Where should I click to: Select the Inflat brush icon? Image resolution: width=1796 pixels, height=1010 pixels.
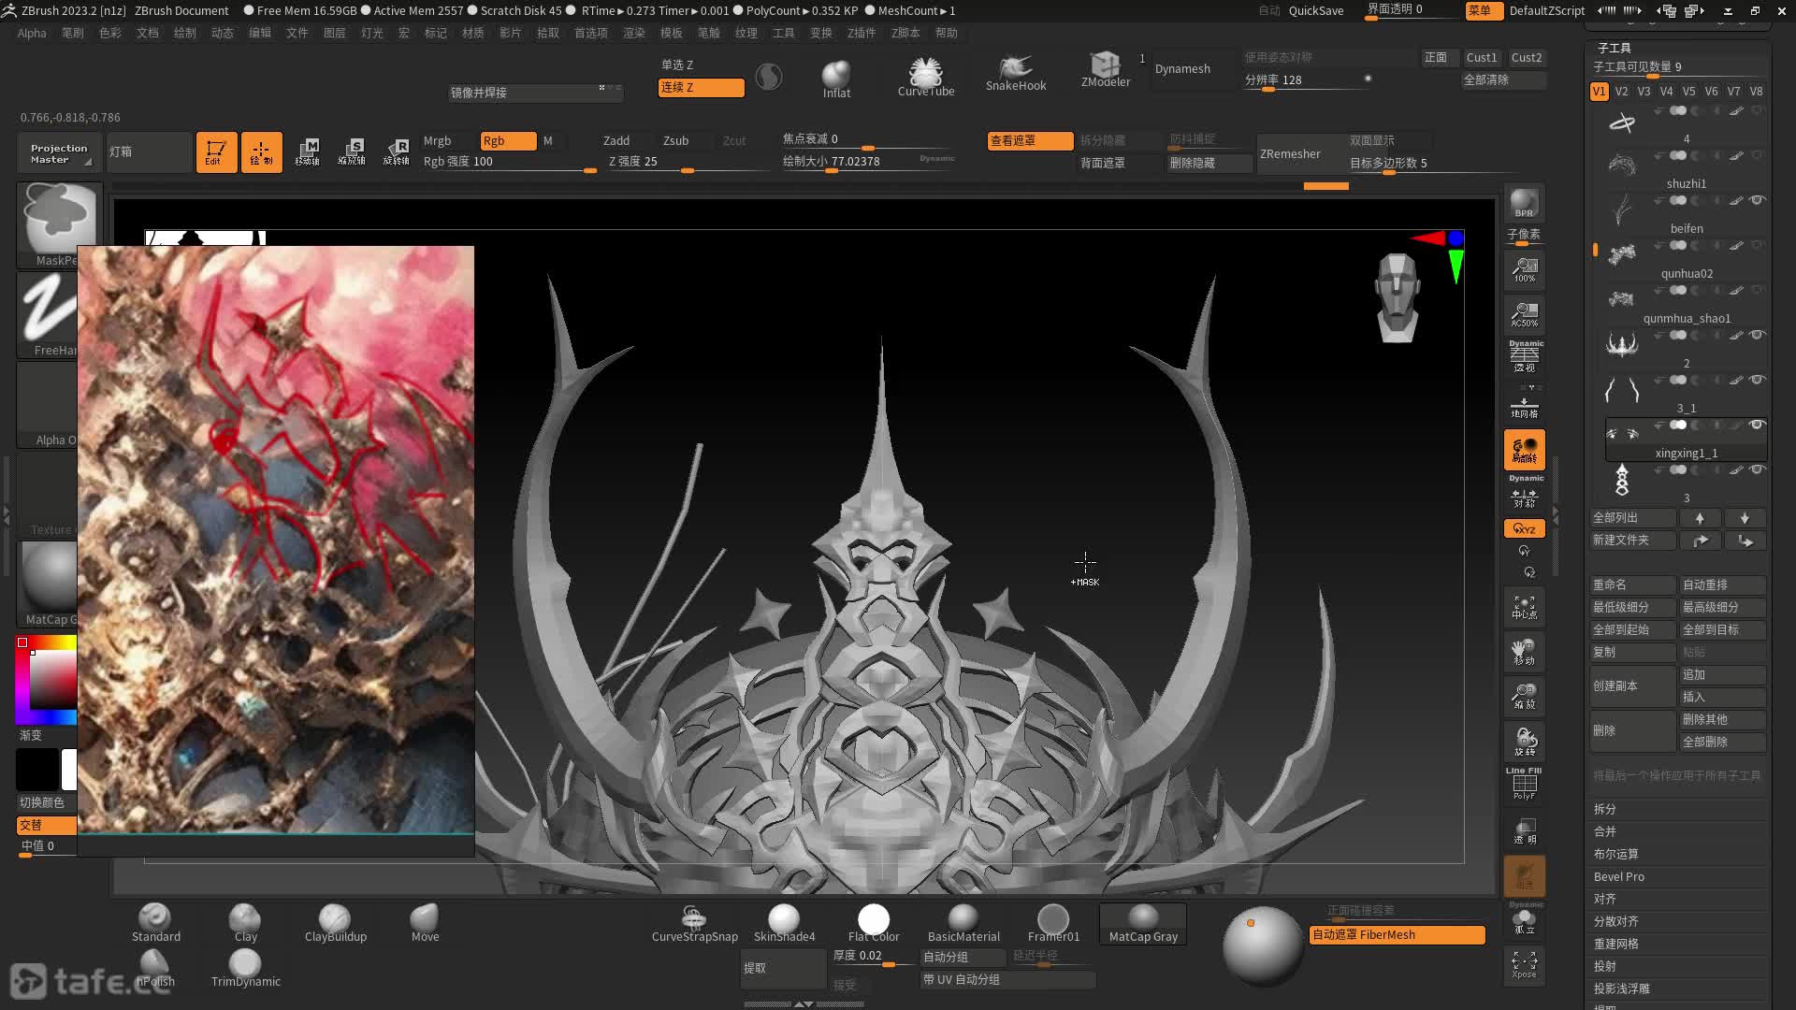tap(835, 79)
